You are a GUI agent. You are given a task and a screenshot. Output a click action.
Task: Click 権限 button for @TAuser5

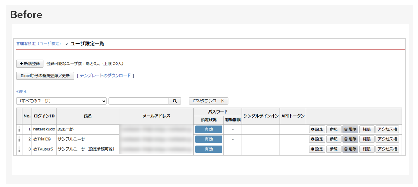[x=367, y=149]
